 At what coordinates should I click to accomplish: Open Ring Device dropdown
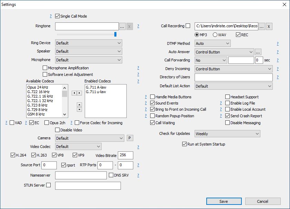pos(89,43)
